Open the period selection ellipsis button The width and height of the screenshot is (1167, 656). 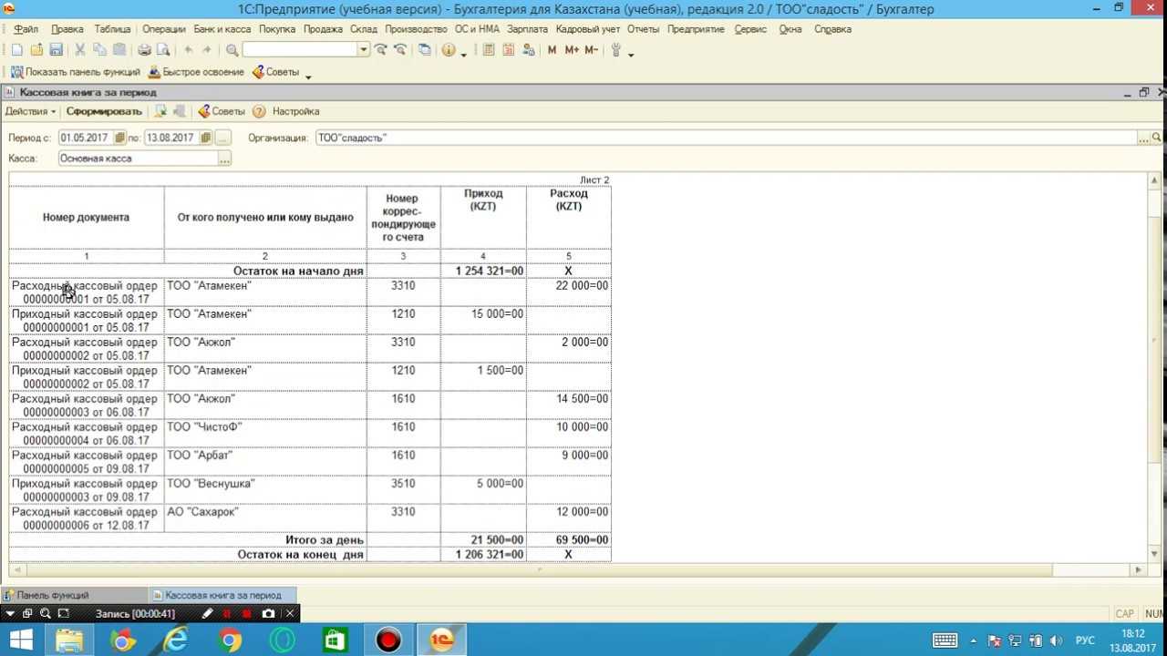coord(223,138)
